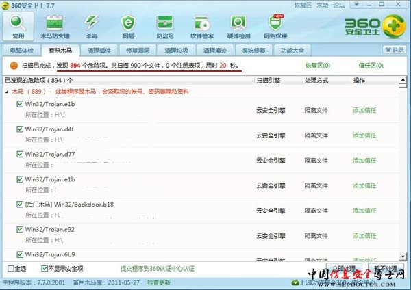Open the 木马防火墙 firewall icon

click(55, 26)
